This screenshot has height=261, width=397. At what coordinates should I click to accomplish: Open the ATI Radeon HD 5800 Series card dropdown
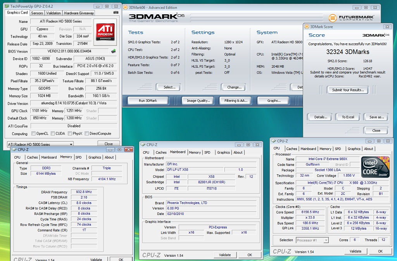[40, 144]
